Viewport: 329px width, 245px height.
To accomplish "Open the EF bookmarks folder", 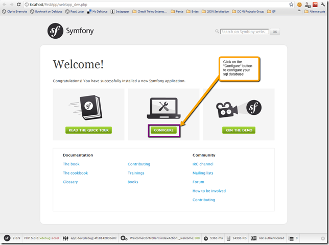I will 271,12.
